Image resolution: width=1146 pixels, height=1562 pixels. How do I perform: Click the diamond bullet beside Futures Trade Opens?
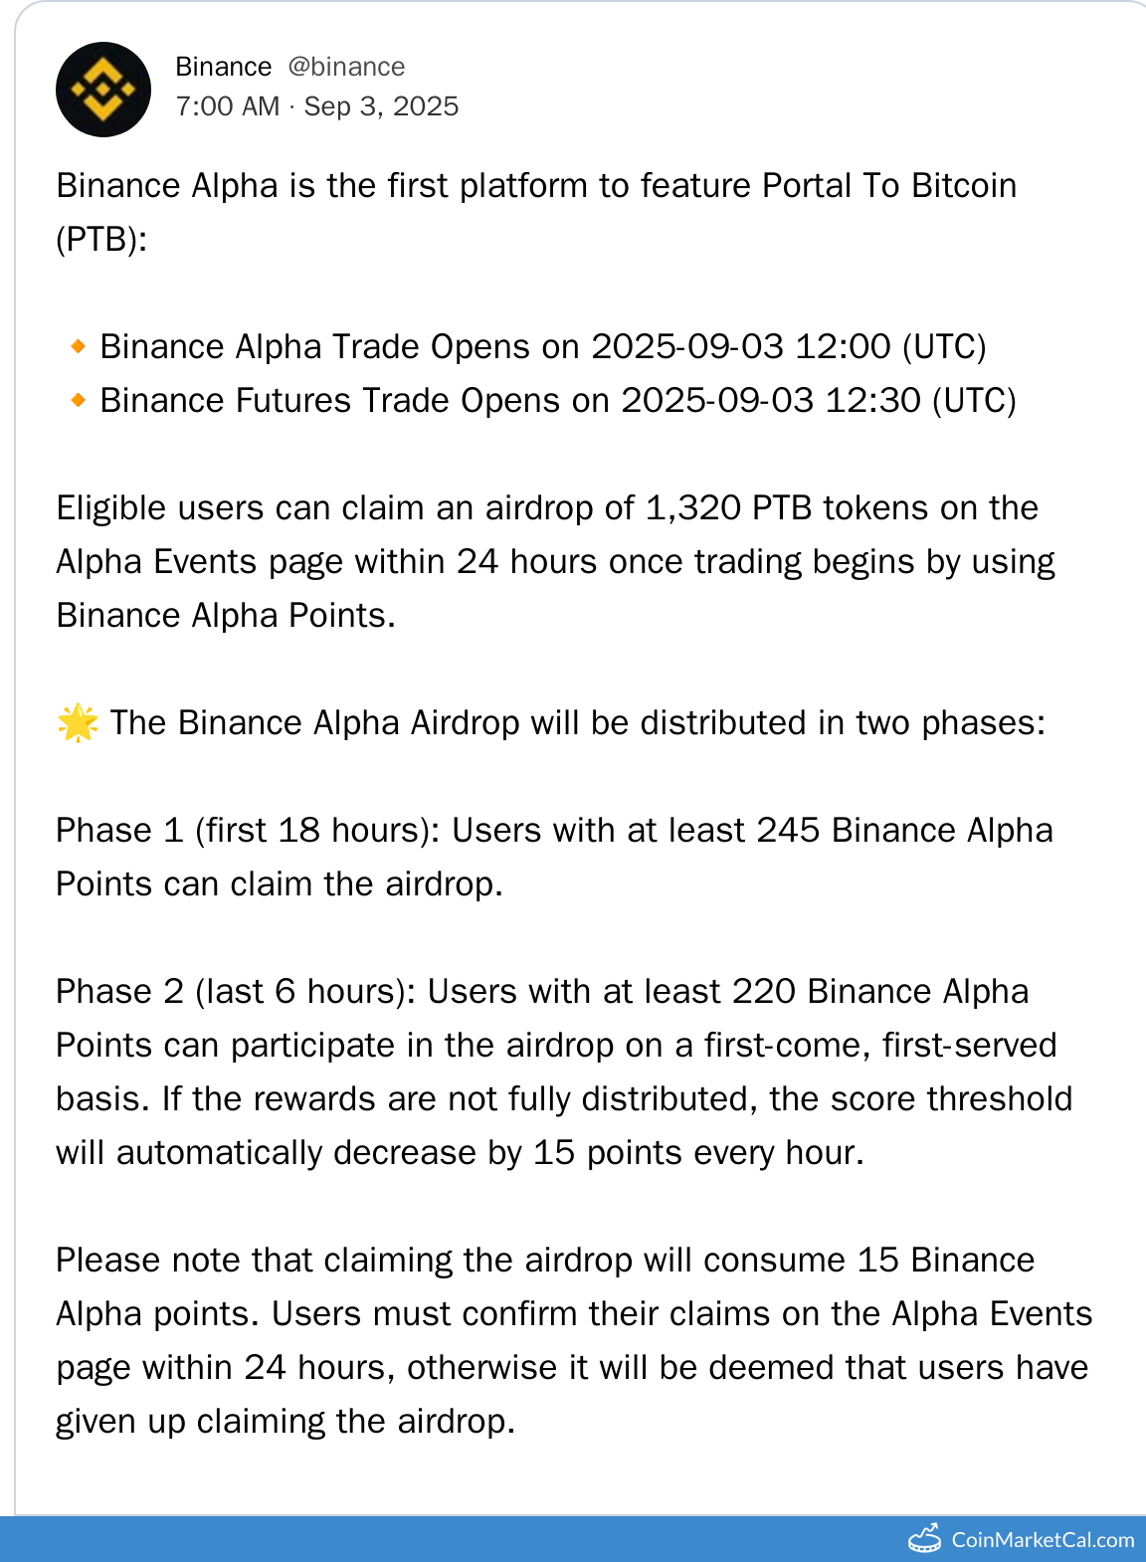[79, 400]
